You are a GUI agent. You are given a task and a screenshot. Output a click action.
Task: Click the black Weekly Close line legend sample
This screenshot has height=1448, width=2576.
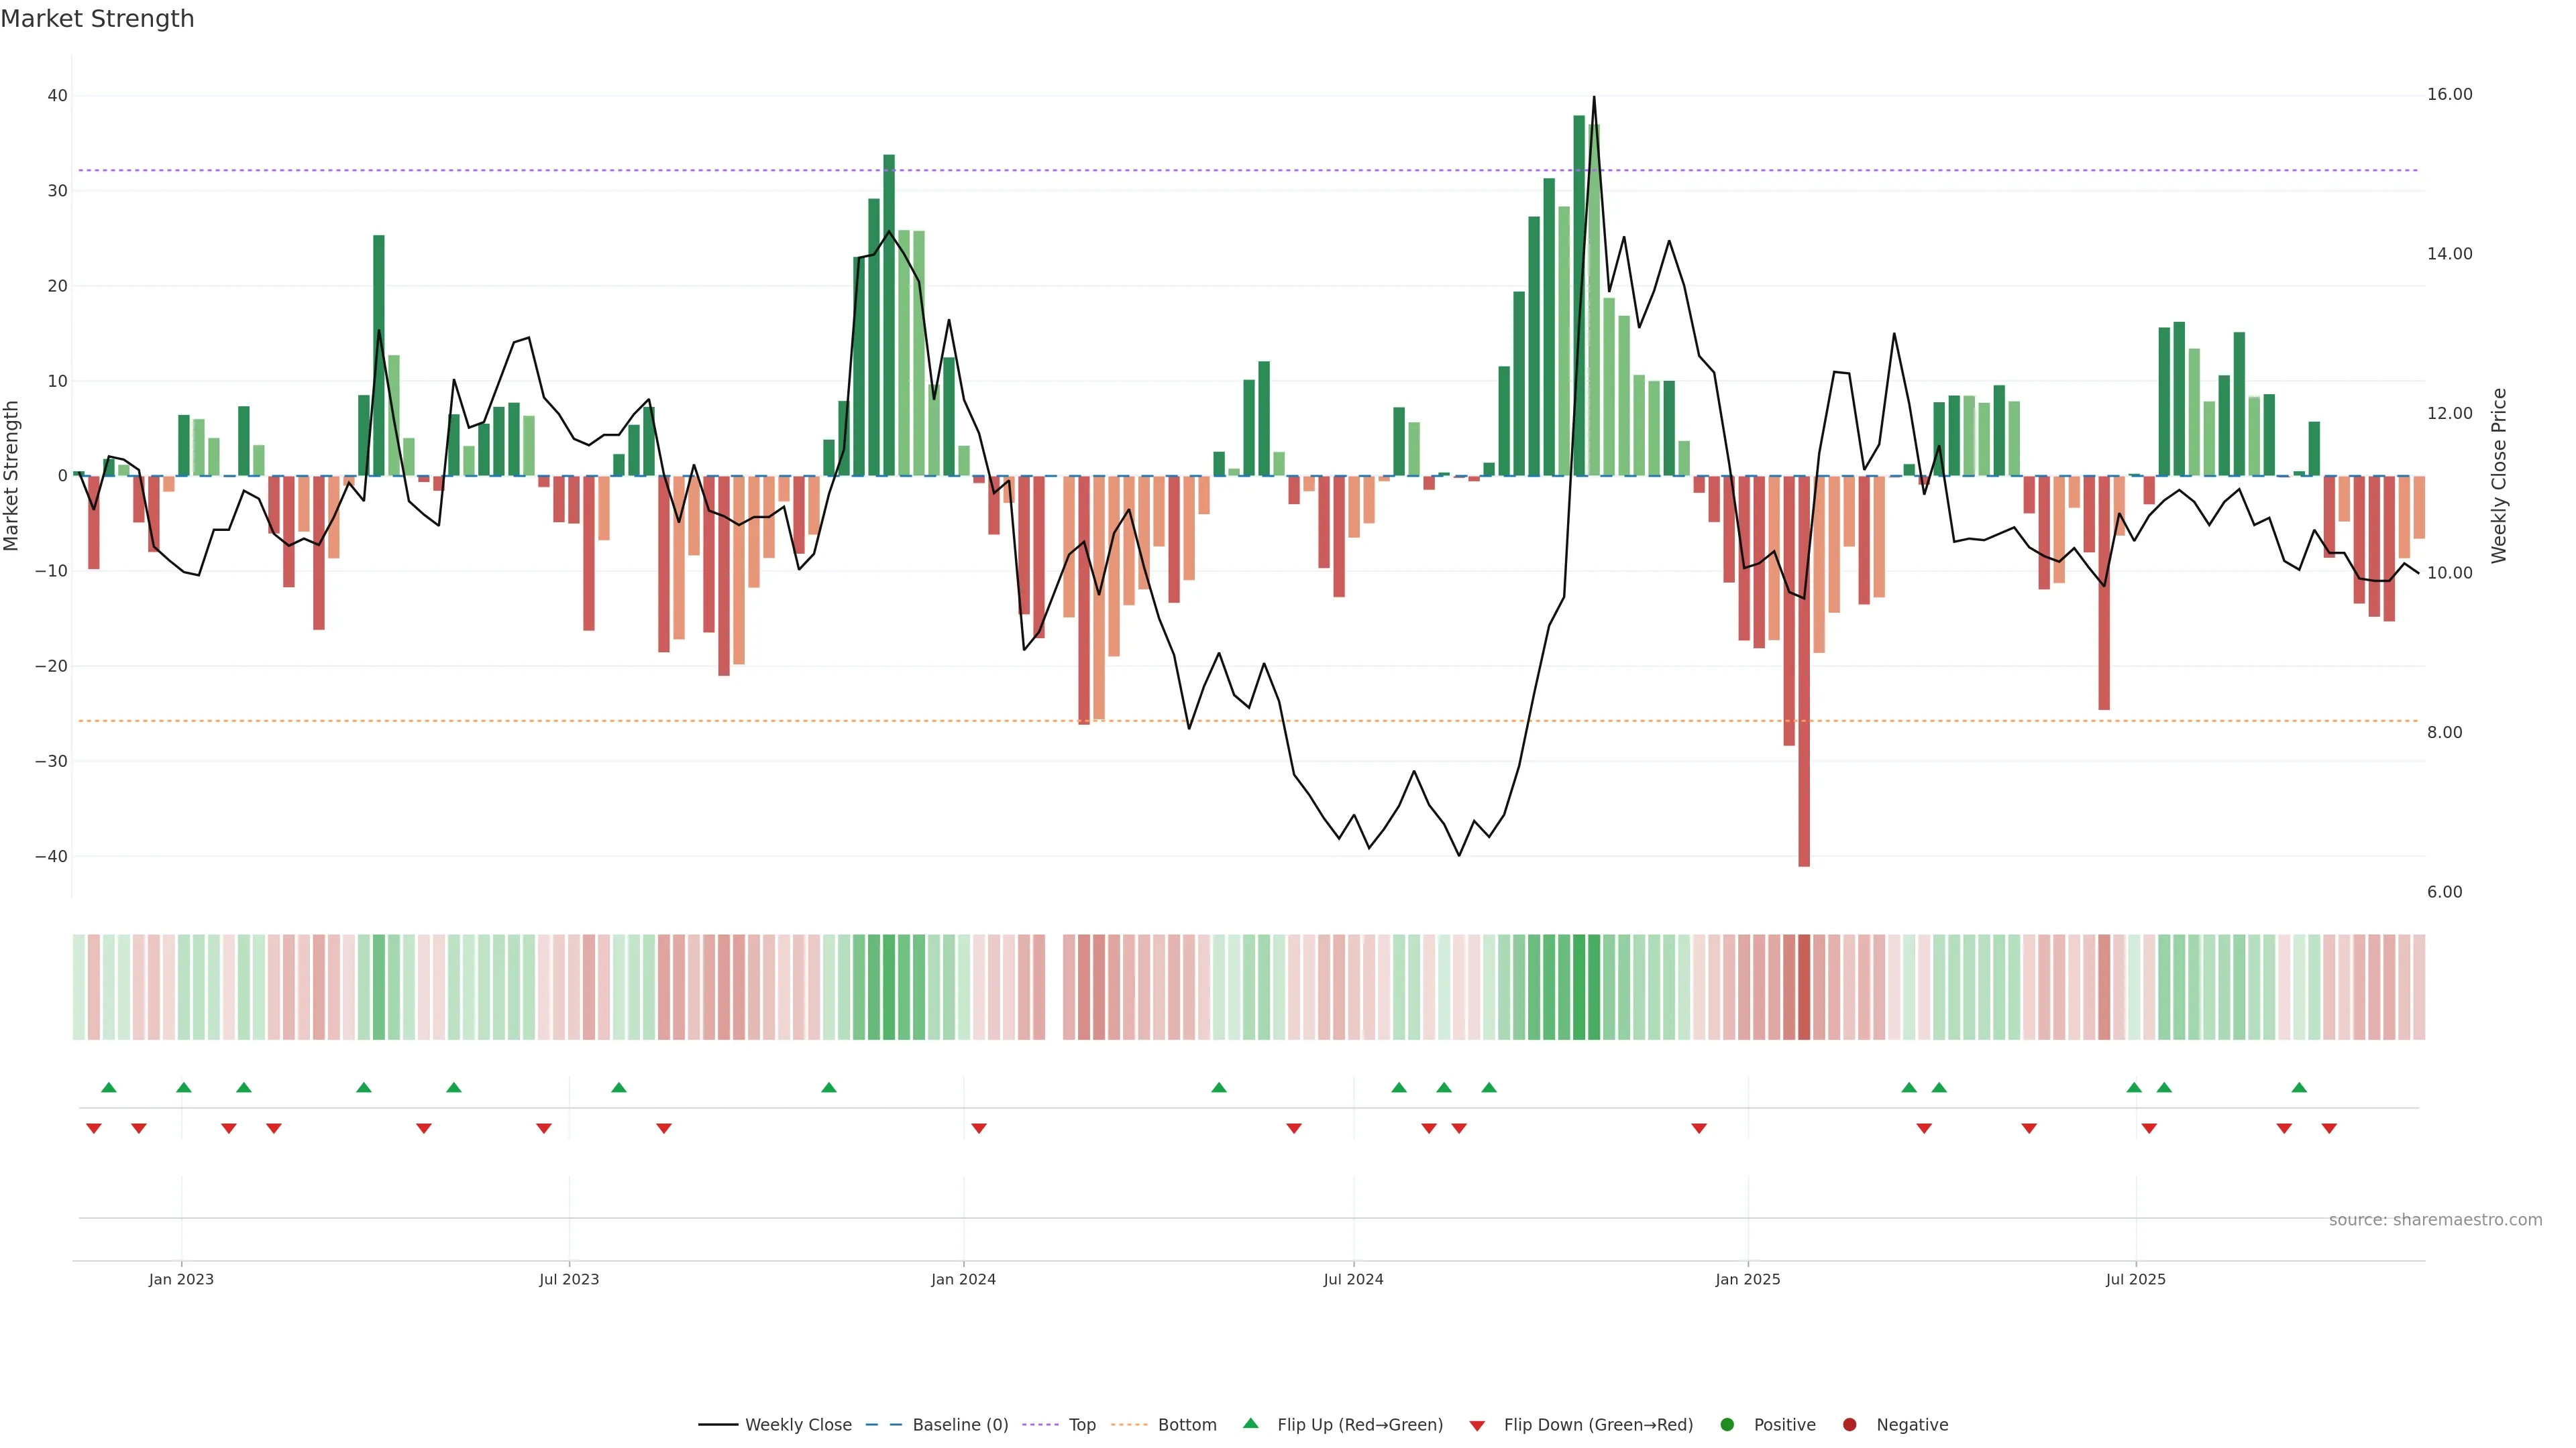(718, 1424)
